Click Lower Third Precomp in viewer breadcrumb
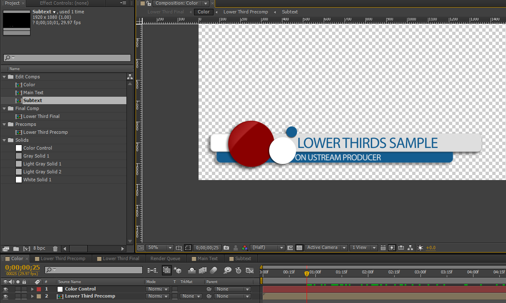The height and width of the screenshot is (303, 506). pyautogui.click(x=246, y=12)
